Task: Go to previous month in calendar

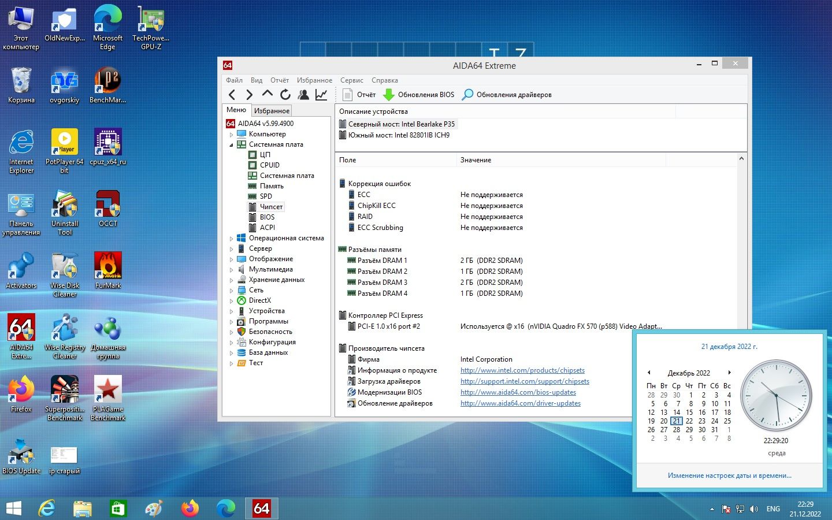Action: coord(649,373)
